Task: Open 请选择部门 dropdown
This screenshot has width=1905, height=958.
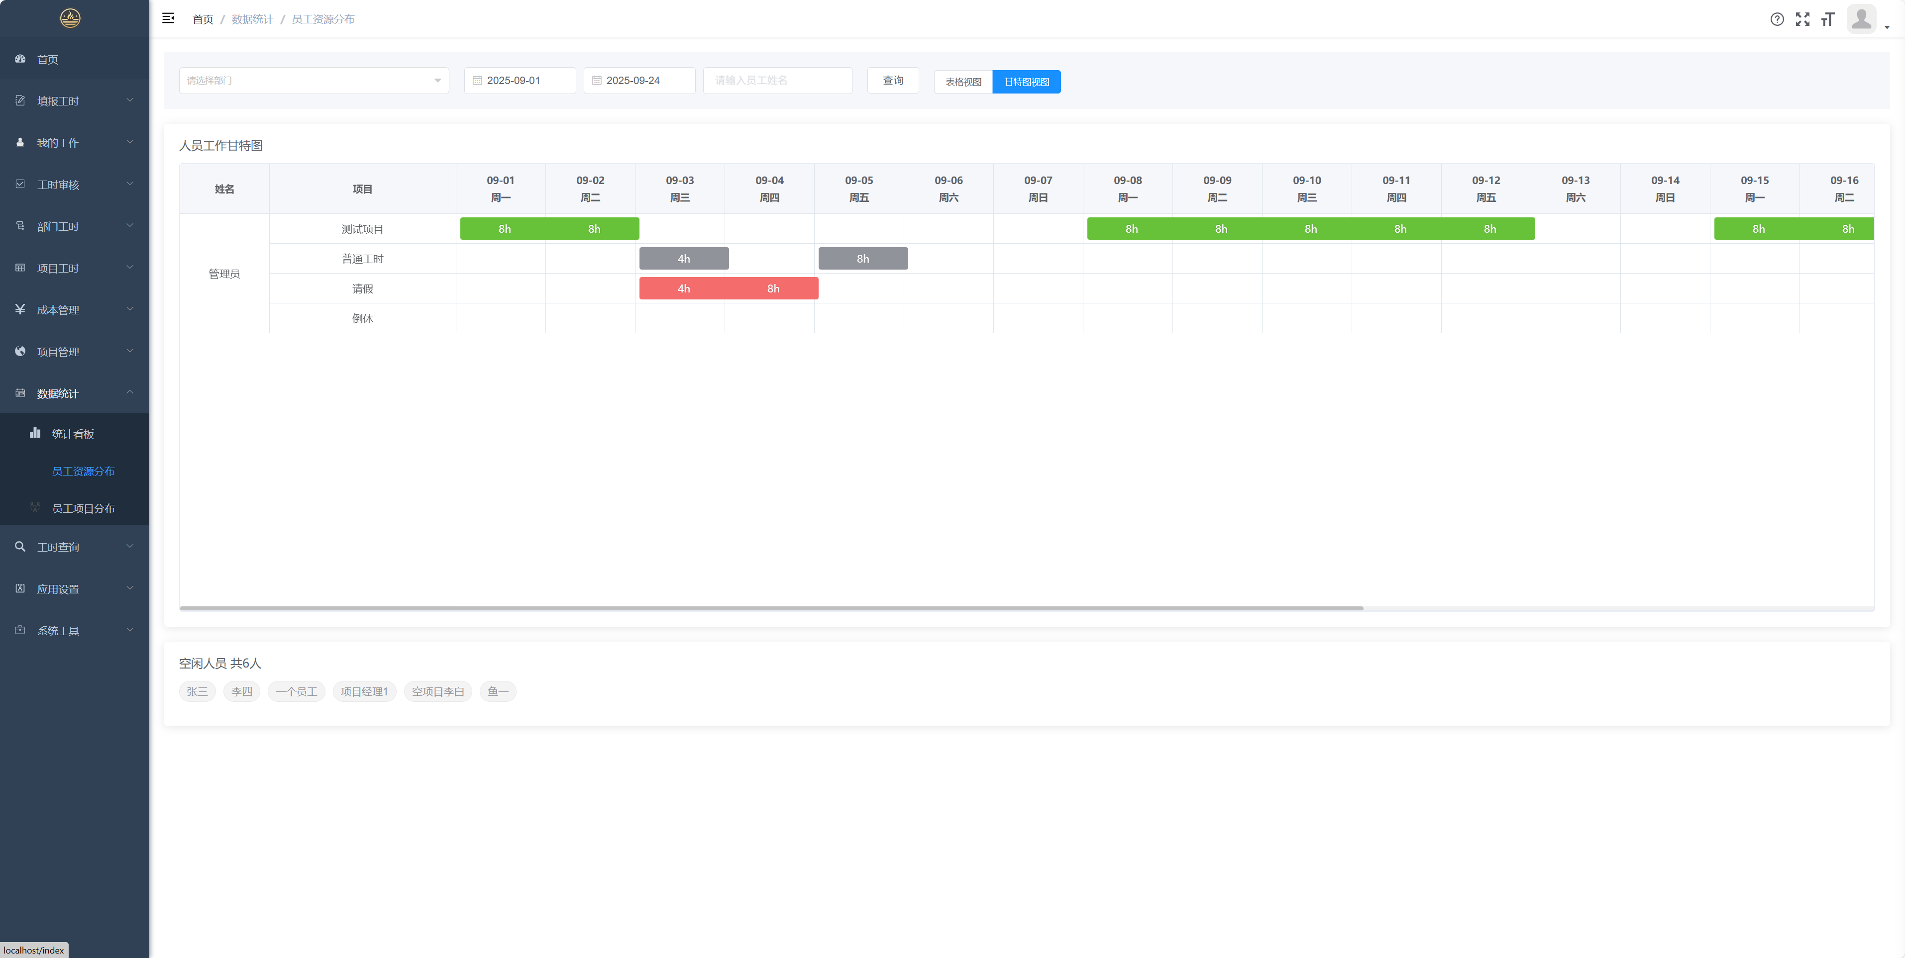Action: tap(314, 81)
